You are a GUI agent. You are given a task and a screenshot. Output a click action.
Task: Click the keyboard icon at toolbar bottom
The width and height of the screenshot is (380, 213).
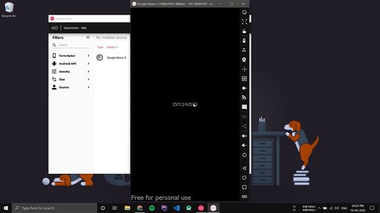(x=244, y=197)
